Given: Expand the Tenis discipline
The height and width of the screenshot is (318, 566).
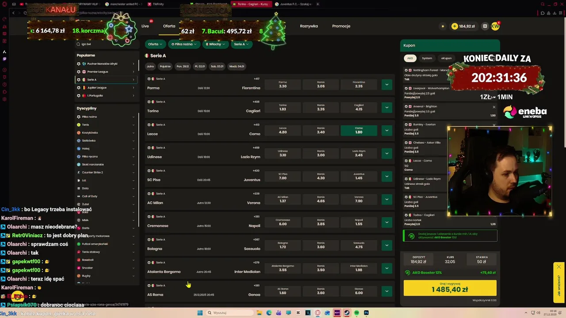Looking at the screenshot, I should click(x=106, y=125).
